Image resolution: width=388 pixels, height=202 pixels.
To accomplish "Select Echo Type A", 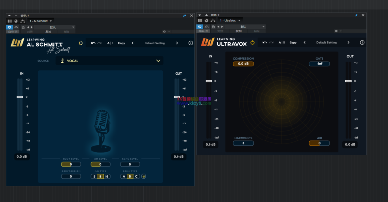I will coord(124,176).
